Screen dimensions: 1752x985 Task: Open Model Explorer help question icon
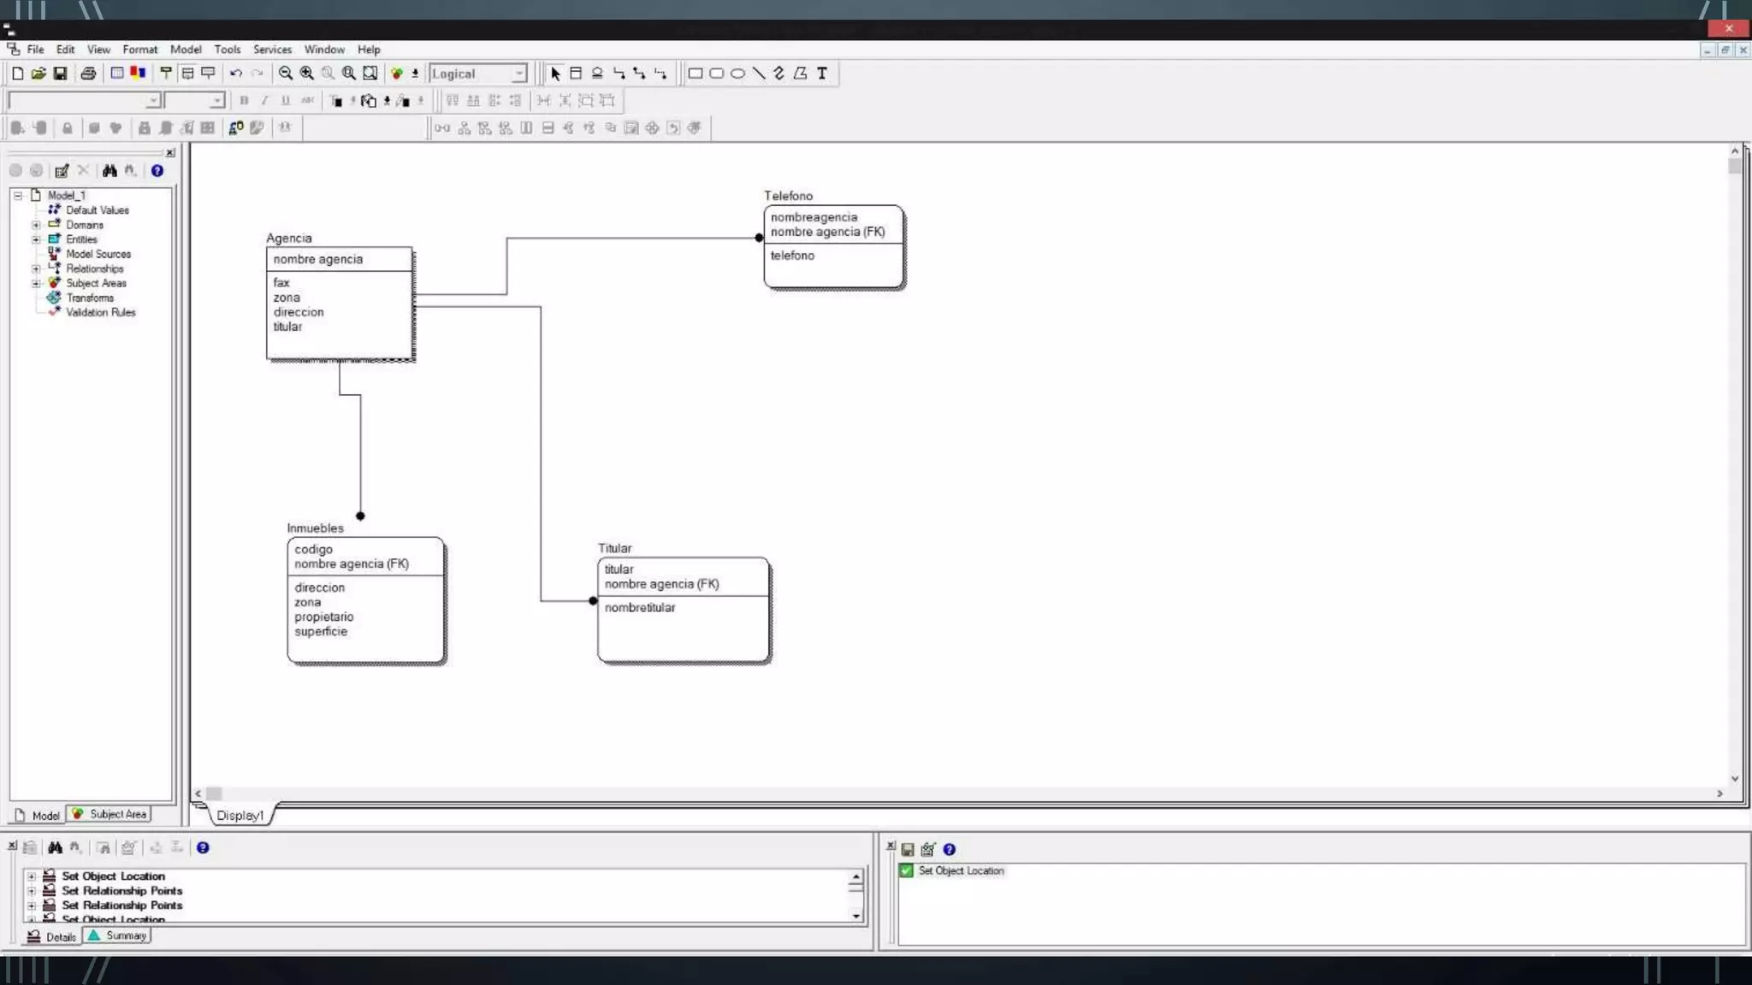[x=157, y=171]
